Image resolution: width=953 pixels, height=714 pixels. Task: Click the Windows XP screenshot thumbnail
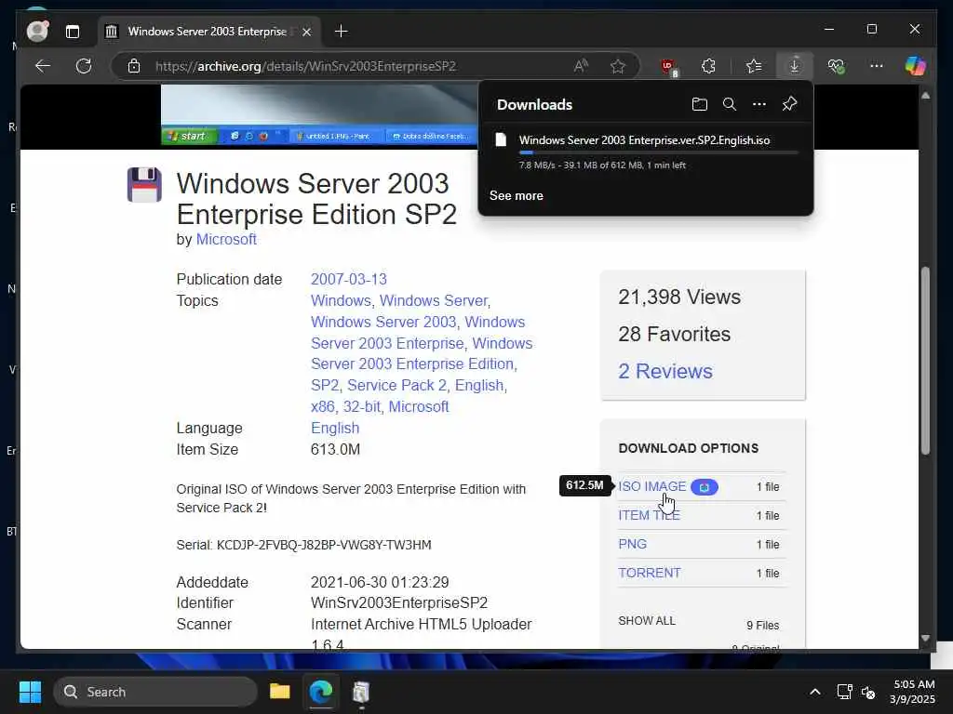tap(319, 114)
